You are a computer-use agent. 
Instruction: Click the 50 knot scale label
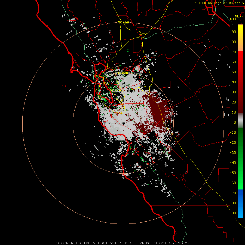click(234, 72)
